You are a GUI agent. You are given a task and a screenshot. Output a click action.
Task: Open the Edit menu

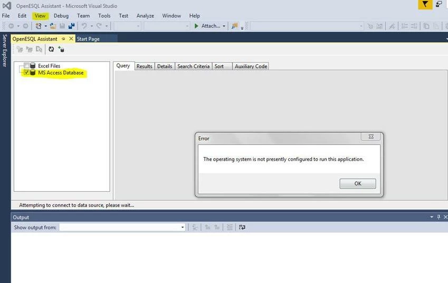click(x=22, y=16)
